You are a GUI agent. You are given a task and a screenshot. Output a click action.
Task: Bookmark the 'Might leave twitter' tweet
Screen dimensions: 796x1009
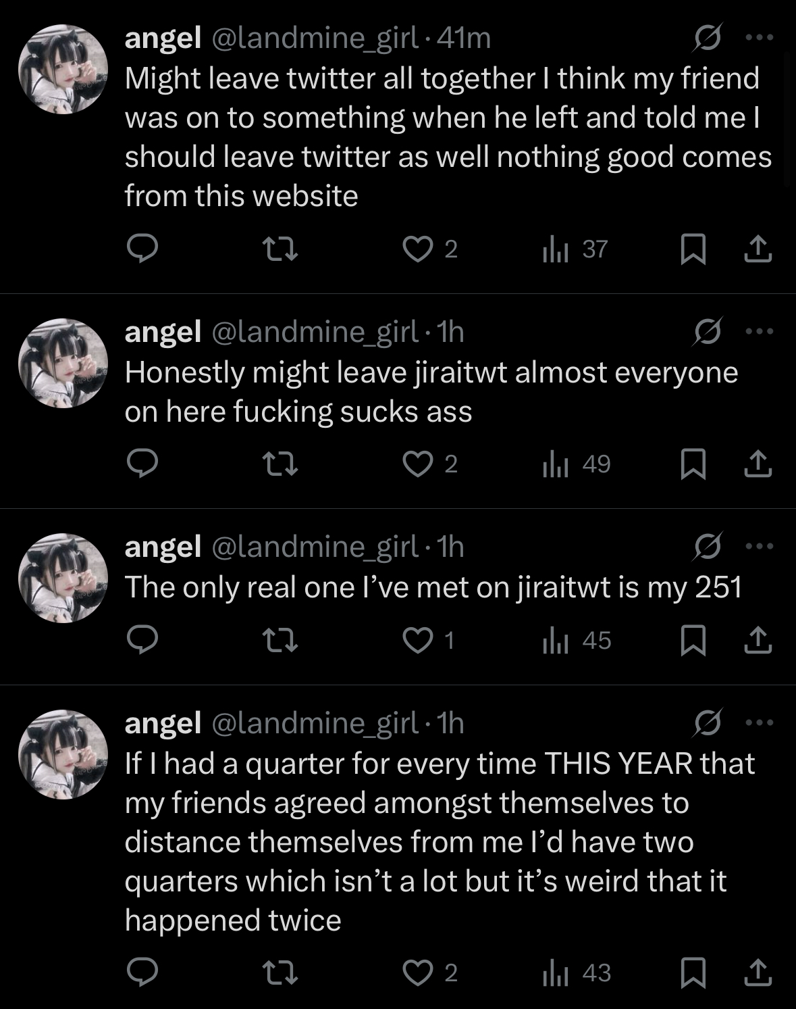(693, 249)
